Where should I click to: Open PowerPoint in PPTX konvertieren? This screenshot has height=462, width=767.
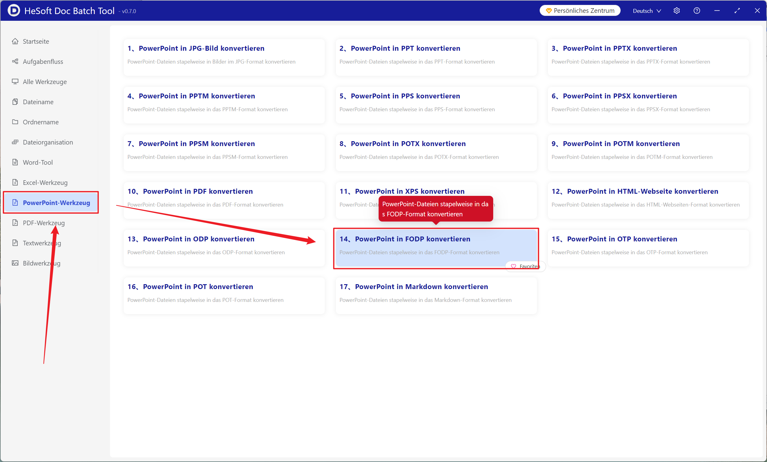tap(648, 57)
